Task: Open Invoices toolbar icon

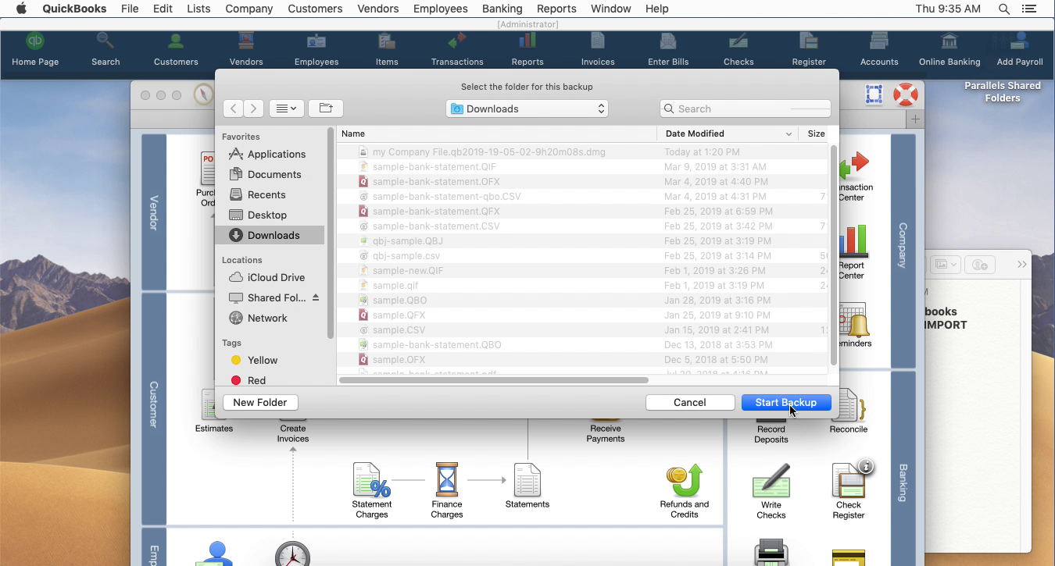Action: click(598, 49)
